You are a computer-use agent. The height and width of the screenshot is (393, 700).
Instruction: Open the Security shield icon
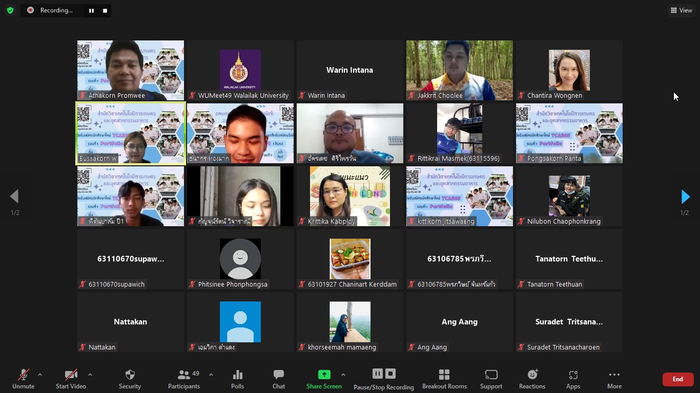point(130,375)
